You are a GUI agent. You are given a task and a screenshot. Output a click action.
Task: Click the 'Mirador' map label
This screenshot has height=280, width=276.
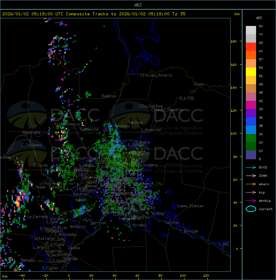(140, 225)
